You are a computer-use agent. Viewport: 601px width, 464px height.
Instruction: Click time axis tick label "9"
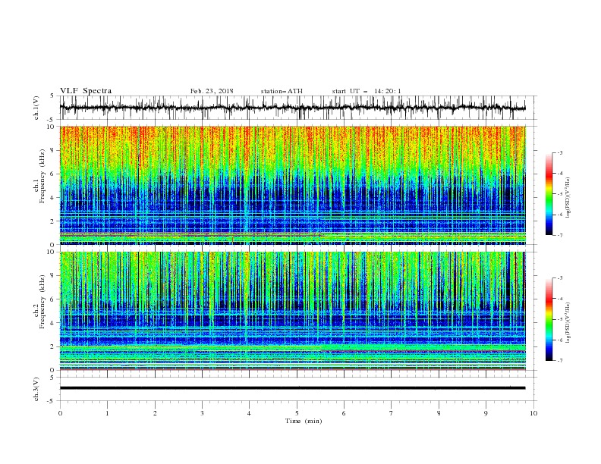coord(486,413)
